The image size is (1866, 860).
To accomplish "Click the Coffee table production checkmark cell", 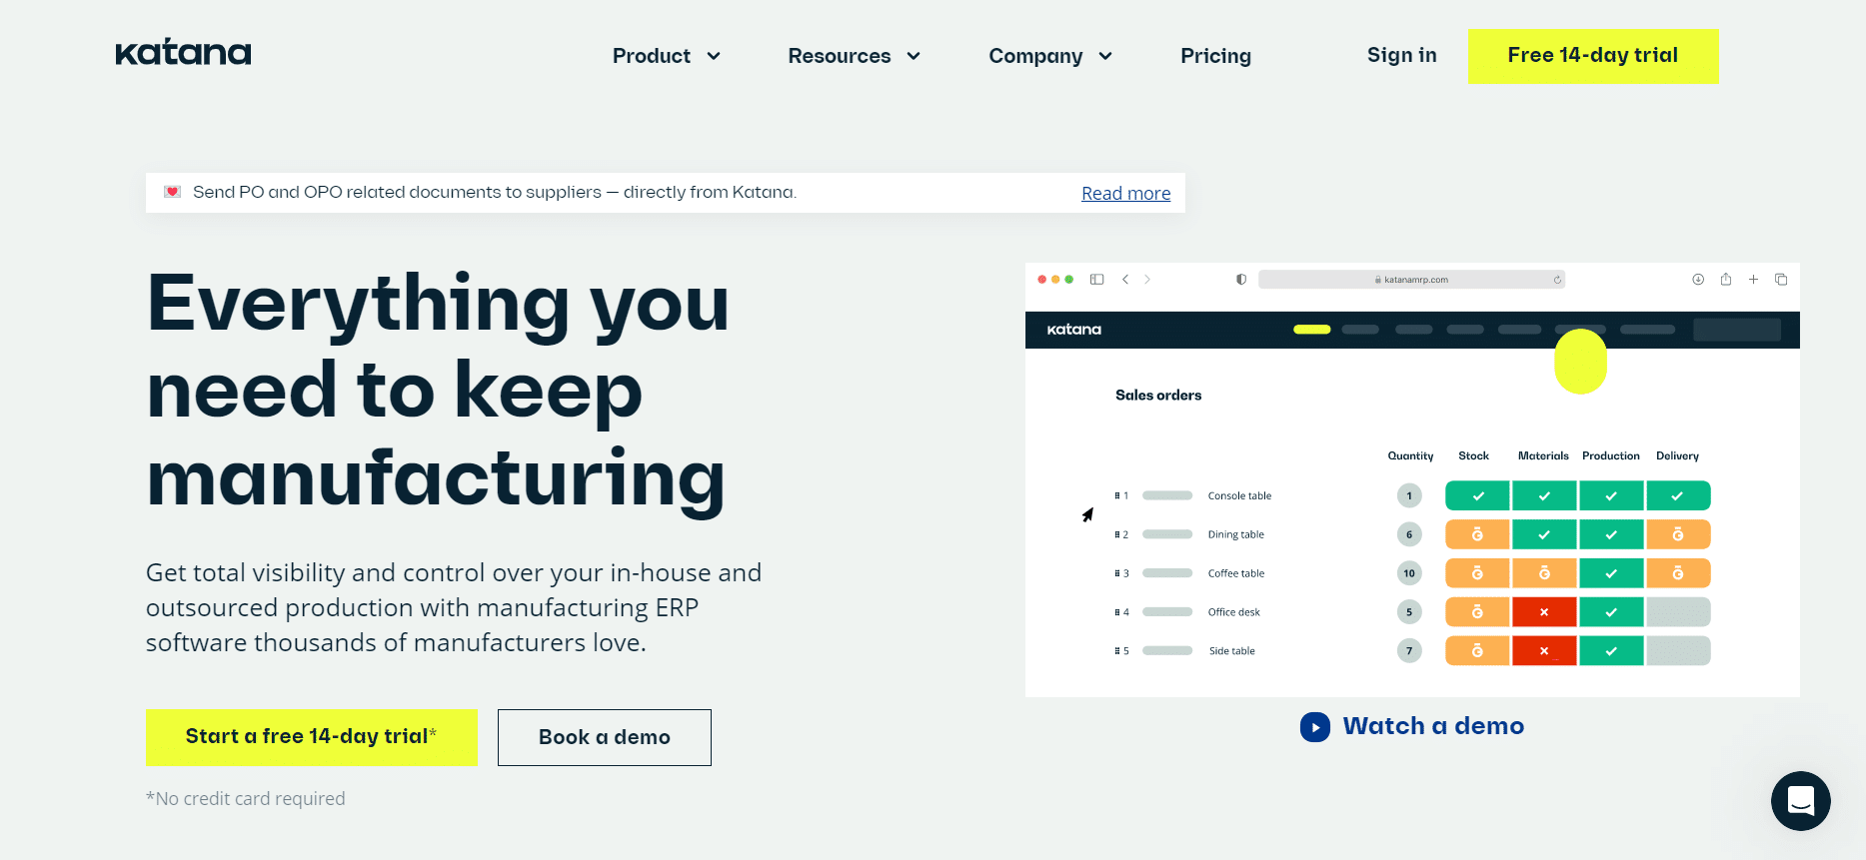I will [1611, 573].
